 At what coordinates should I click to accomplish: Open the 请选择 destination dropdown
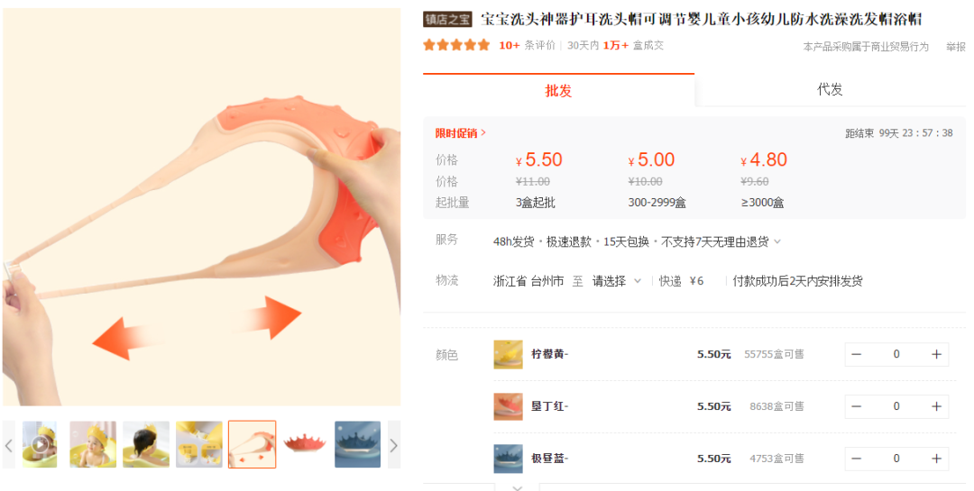click(x=616, y=281)
